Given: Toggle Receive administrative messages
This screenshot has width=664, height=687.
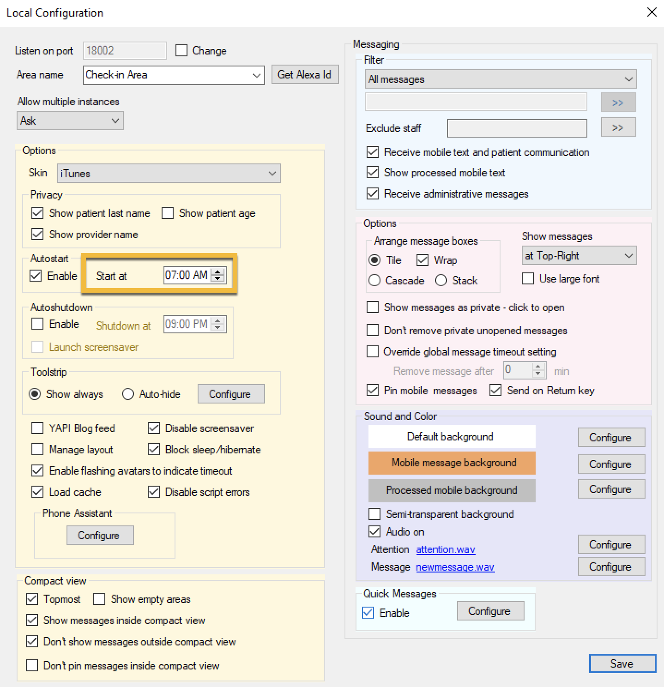Looking at the screenshot, I should tap(373, 193).
